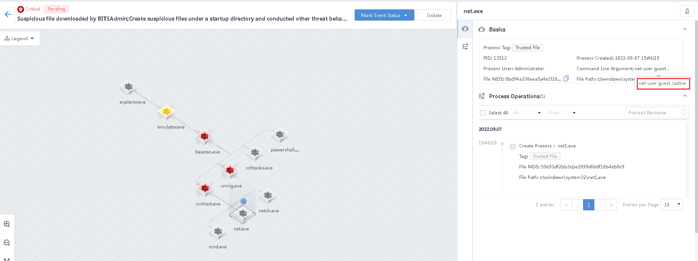Select the beacon.exe process node

tap(204, 137)
